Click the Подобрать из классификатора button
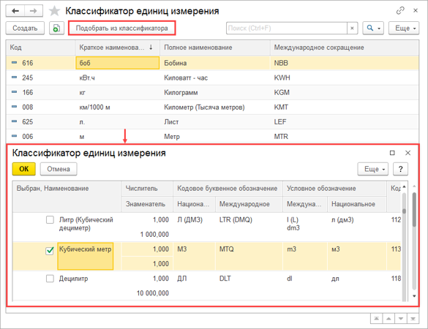This screenshot has height=329, width=428. [x=121, y=28]
